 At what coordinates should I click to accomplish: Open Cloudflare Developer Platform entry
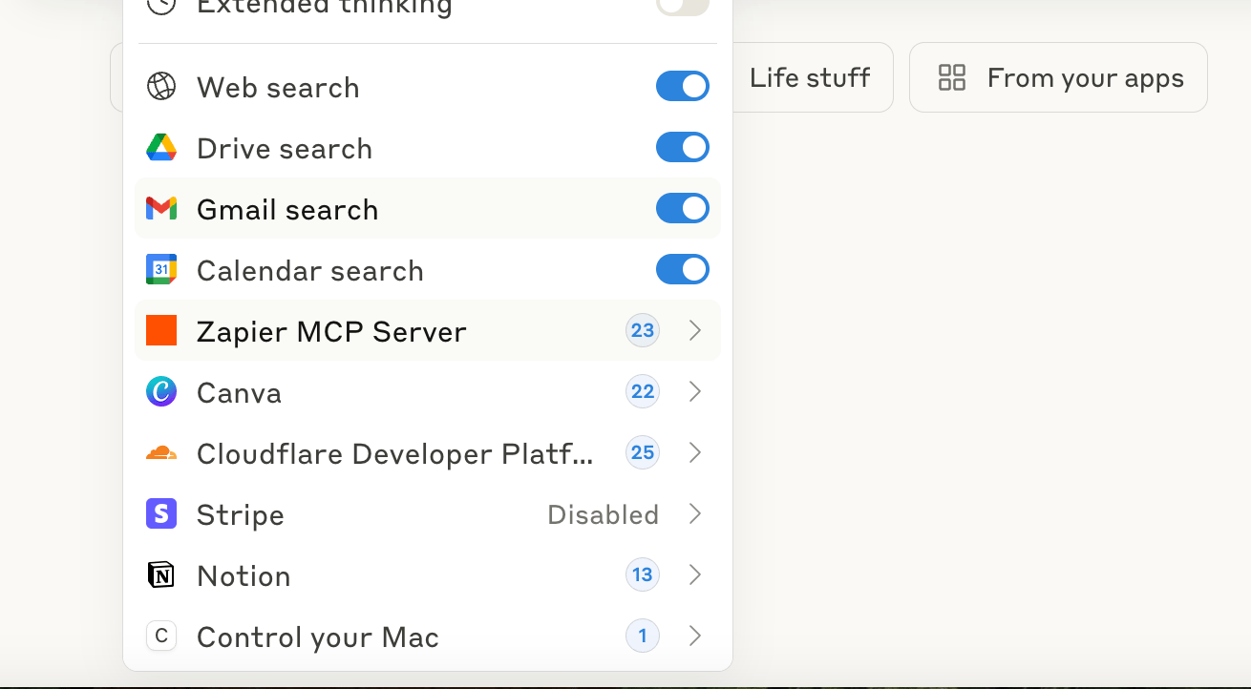[428, 452]
